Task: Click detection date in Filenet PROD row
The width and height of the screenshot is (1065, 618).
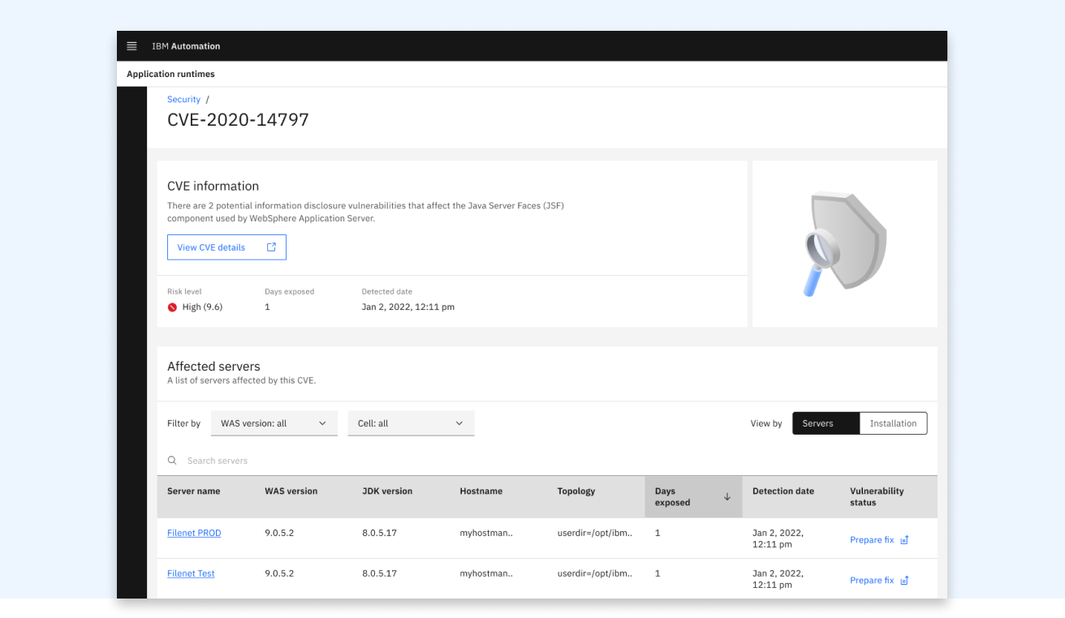Action: tap(778, 539)
